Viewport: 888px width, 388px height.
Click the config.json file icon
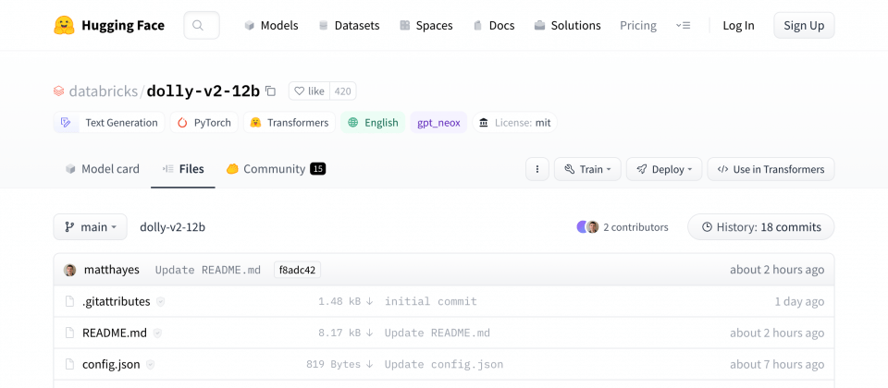69,365
